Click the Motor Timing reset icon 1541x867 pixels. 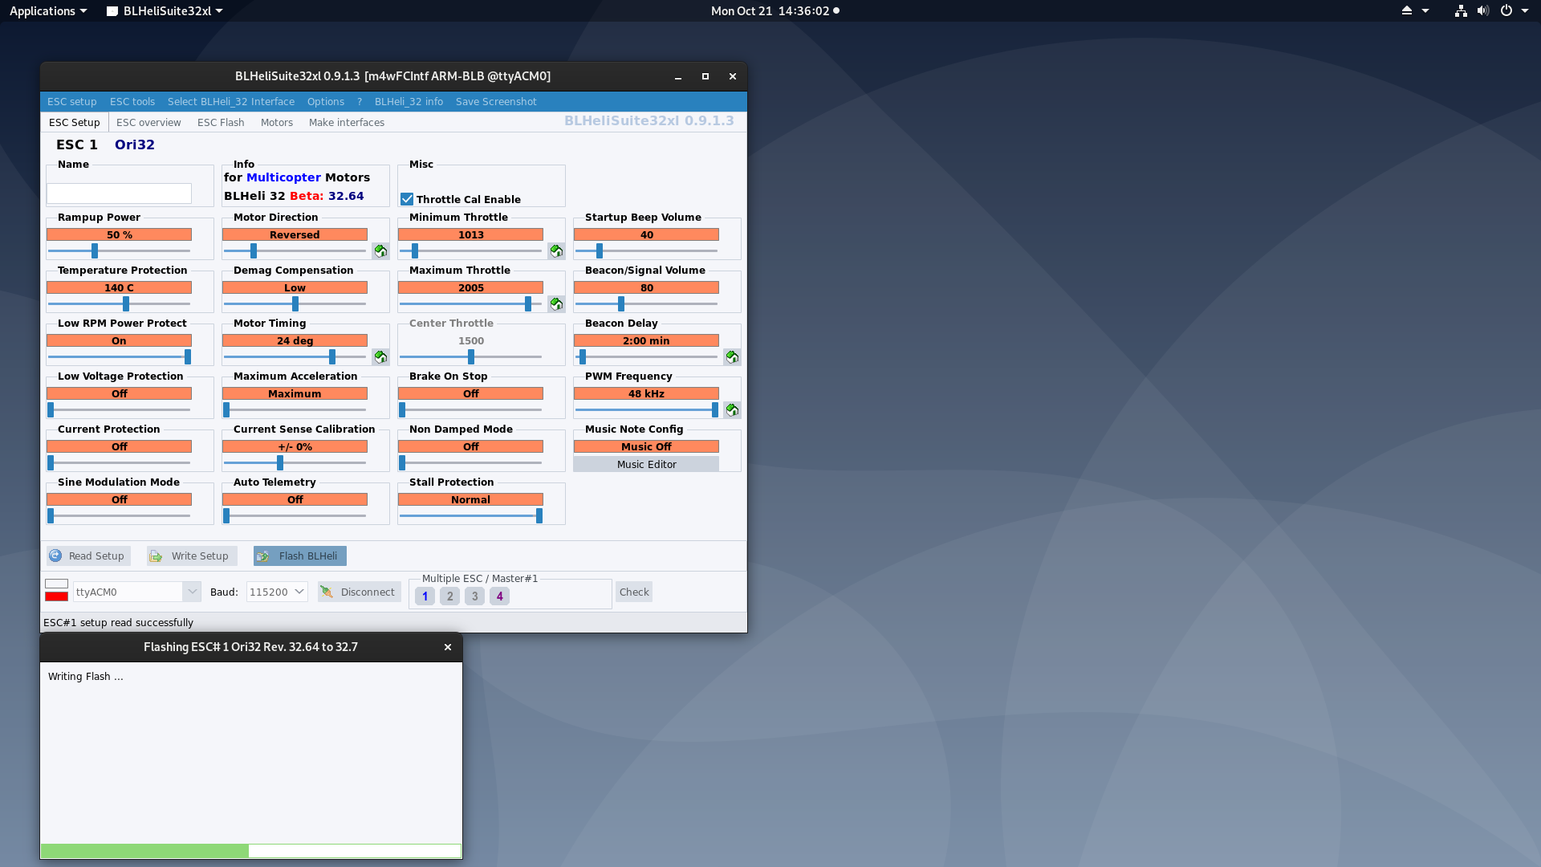[380, 357]
